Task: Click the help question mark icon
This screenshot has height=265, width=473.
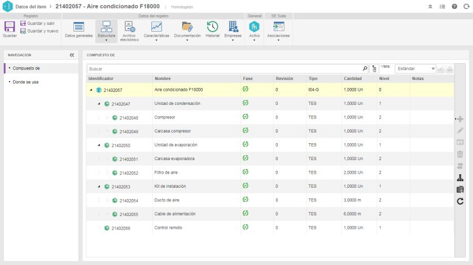Action: (454, 6)
